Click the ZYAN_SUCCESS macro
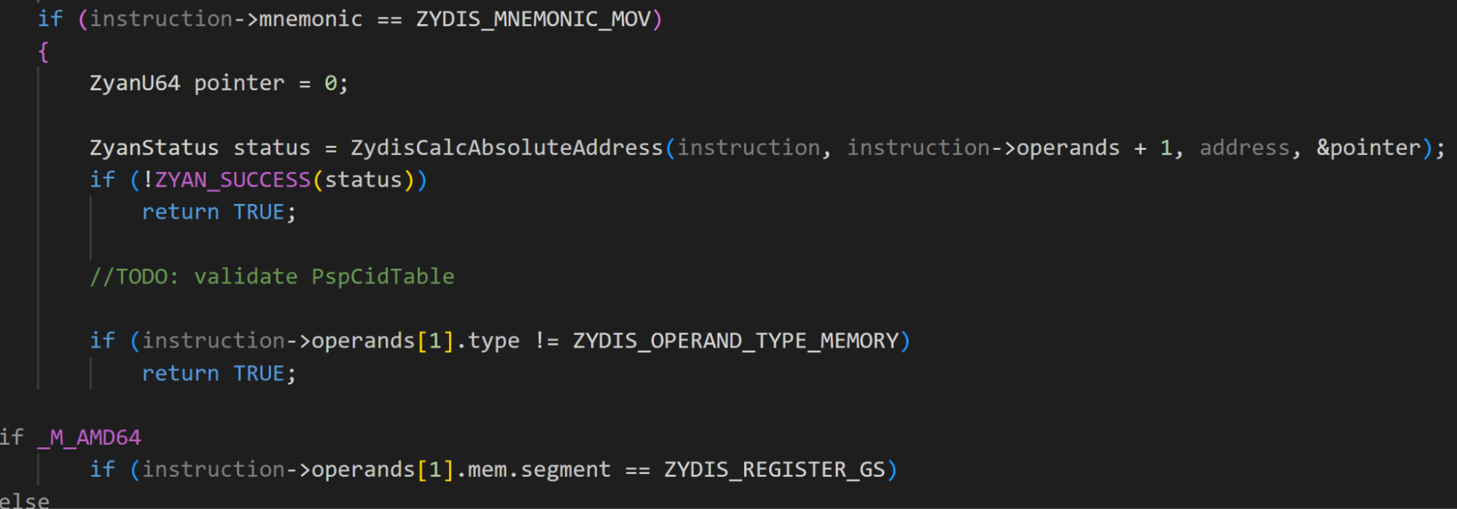The width and height of the screenshot is (1457, 509). pos(233,180)
